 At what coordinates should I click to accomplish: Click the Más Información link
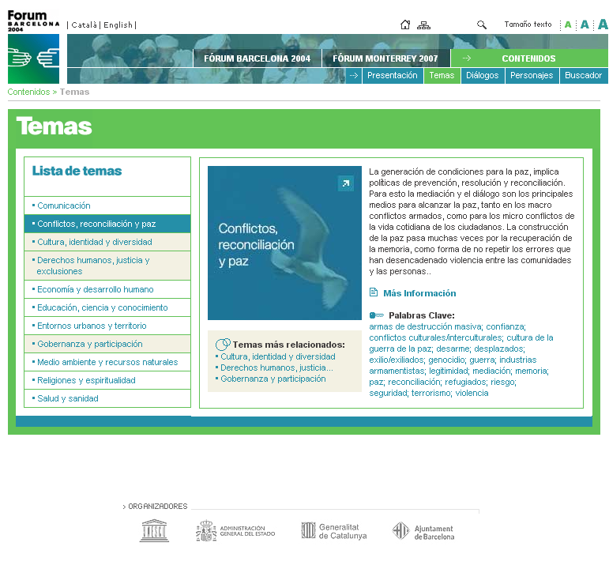pyautogui.click(x=419, y=293)
